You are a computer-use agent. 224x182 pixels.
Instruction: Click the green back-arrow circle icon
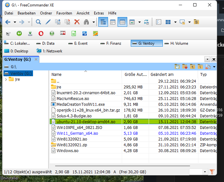tap(19, 33)
